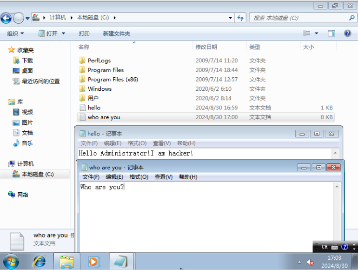
Task: Toggle the preview pane icon in toolbar
Action: [331, 34]
